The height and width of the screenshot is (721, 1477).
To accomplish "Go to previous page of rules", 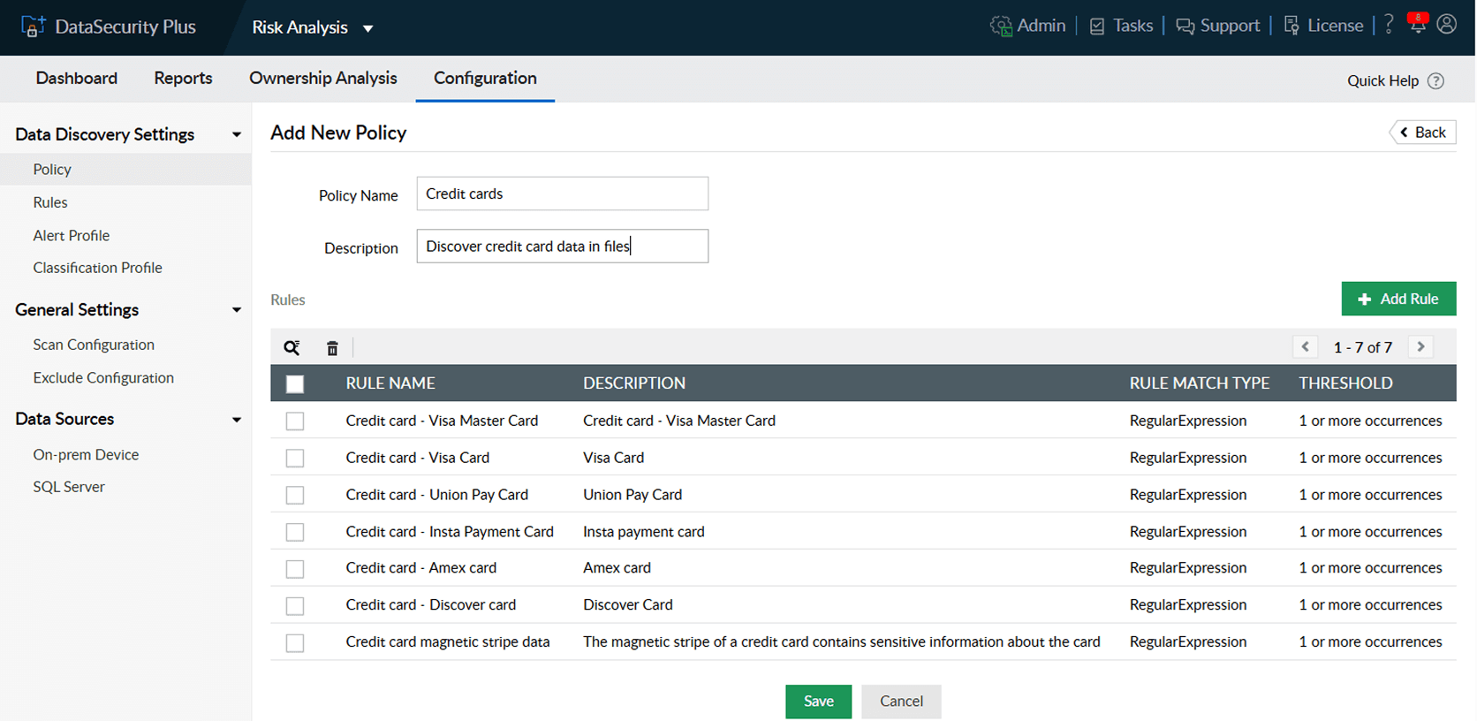I will [x=1306, y=346].
